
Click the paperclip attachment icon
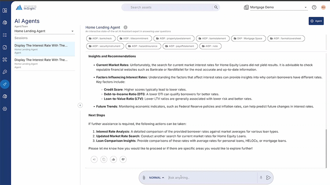tap(143, 178)
